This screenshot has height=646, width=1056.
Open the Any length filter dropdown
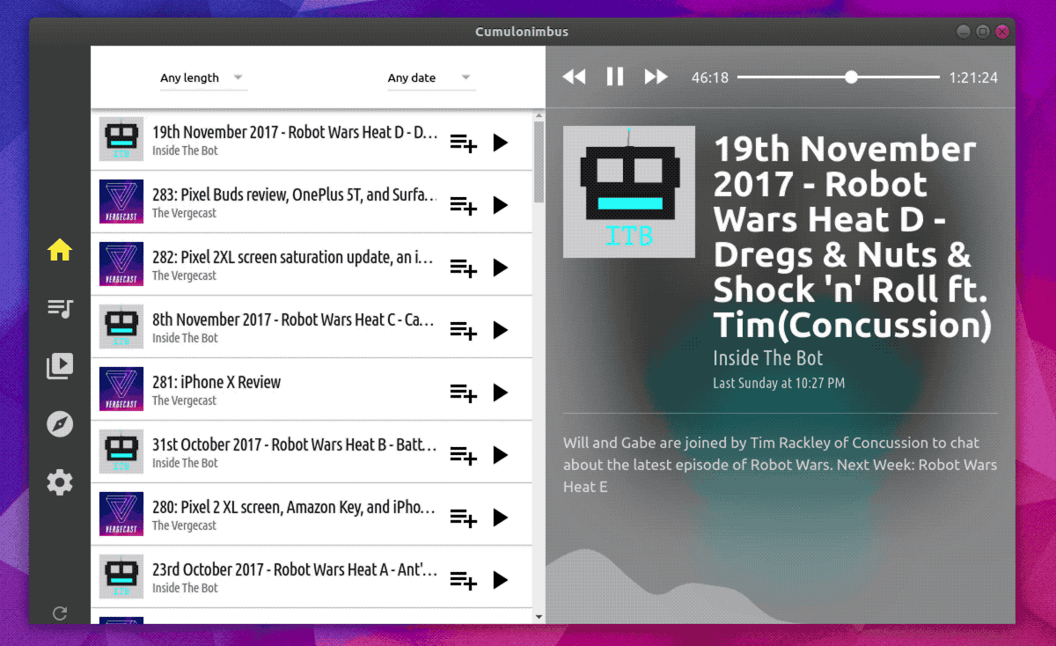203,78
